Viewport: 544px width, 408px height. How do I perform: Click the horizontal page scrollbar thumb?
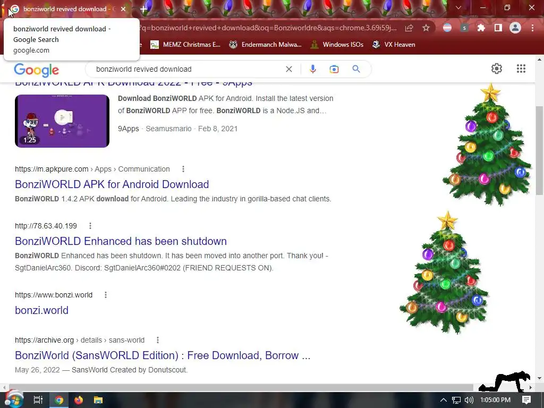point(241,387)
